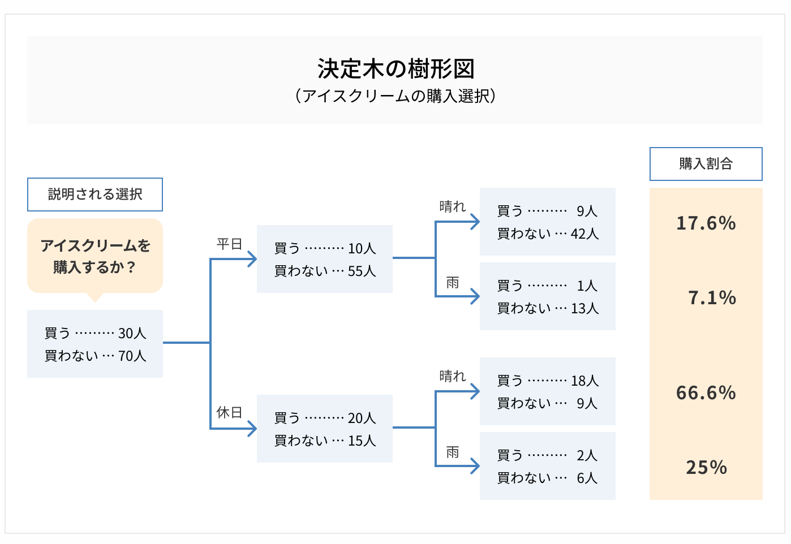Select the 説明される選択 label box
The image size is (791, 544).
(95, 195)
